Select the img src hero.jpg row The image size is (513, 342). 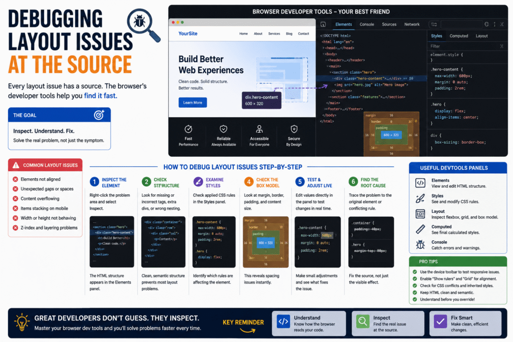click(371, 85)
